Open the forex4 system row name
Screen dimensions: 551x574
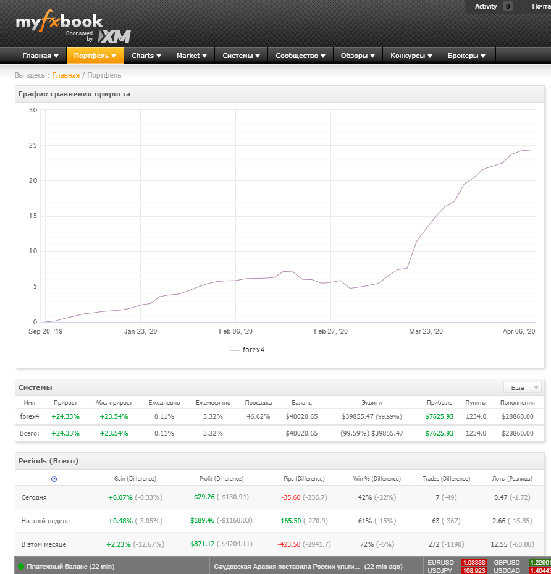(30, 416)
